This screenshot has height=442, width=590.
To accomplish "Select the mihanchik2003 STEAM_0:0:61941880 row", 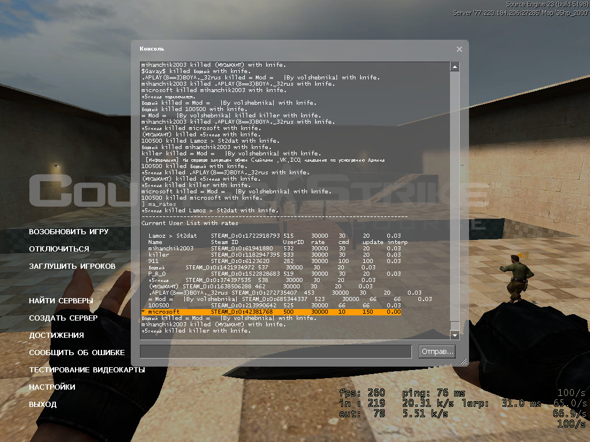I will 275,249.
